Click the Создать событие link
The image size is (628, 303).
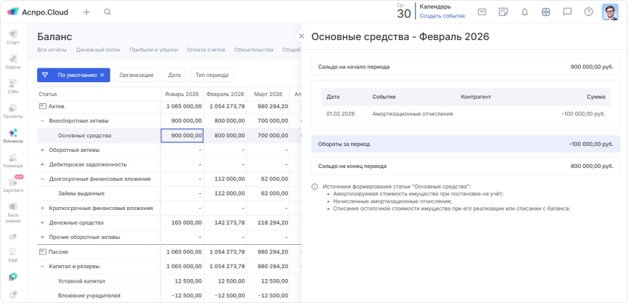pyautogui.click(x=442, y=16)
